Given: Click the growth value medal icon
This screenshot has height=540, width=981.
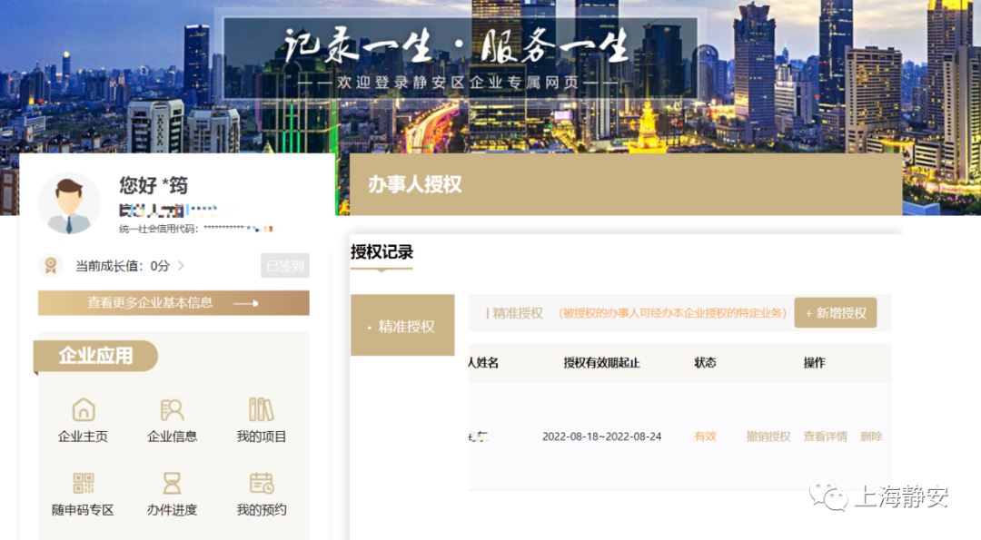Looking at the screenshot, I should tap(49, 266).
